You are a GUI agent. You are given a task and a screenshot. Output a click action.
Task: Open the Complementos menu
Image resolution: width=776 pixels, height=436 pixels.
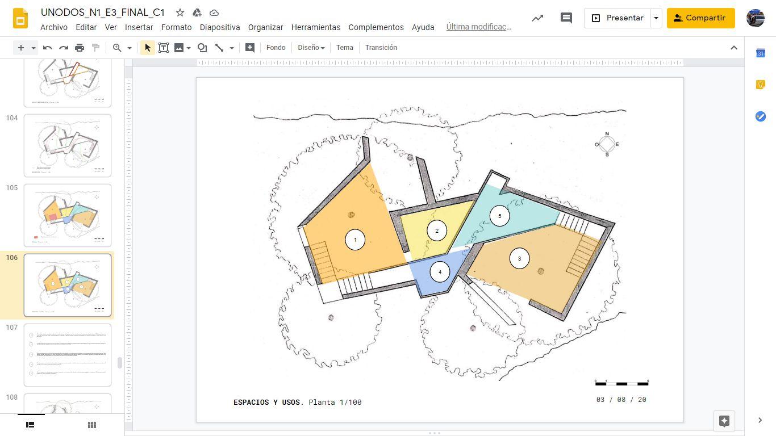point(376,27)
